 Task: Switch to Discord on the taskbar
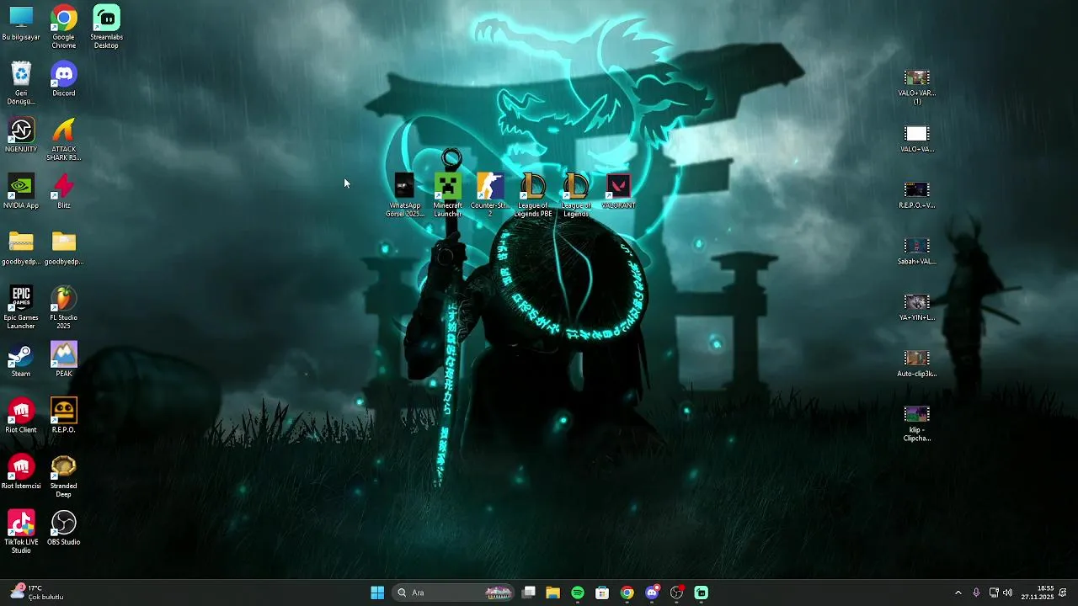point(652,593)
